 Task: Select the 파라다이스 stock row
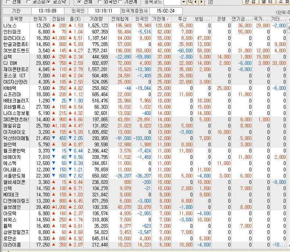coord(145,38)
